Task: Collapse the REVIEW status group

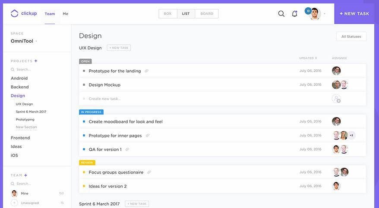Action: pyautogui.click(x=87, y=163)
